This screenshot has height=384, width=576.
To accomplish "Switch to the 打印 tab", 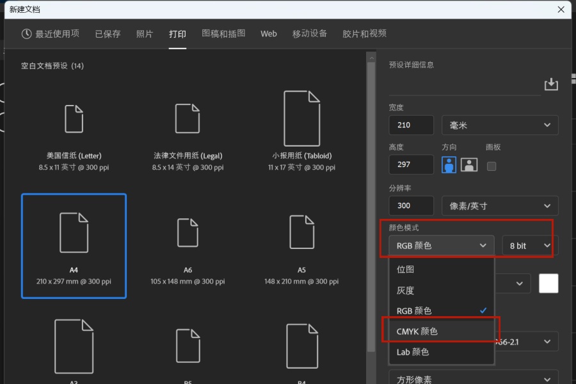I will 177,34.
